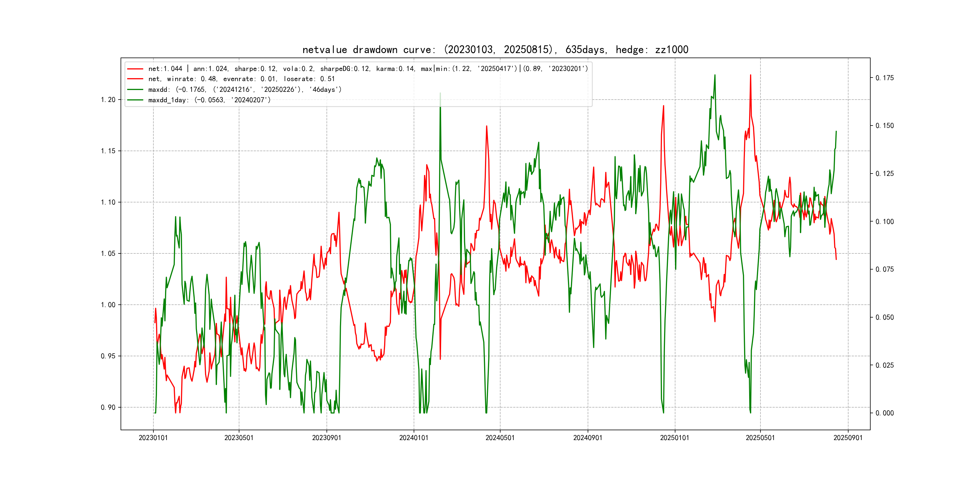967x483 pixels.
Task: Click the 0.175 right y-axis tick label
Action: pos(884,78)
